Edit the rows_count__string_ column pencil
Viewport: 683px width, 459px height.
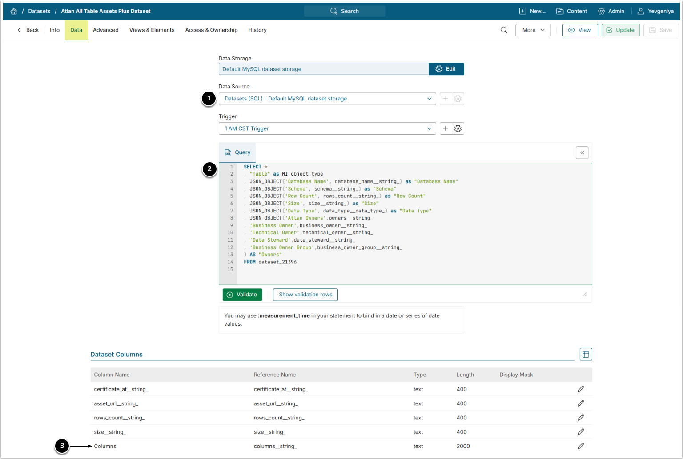click(580, 418)
